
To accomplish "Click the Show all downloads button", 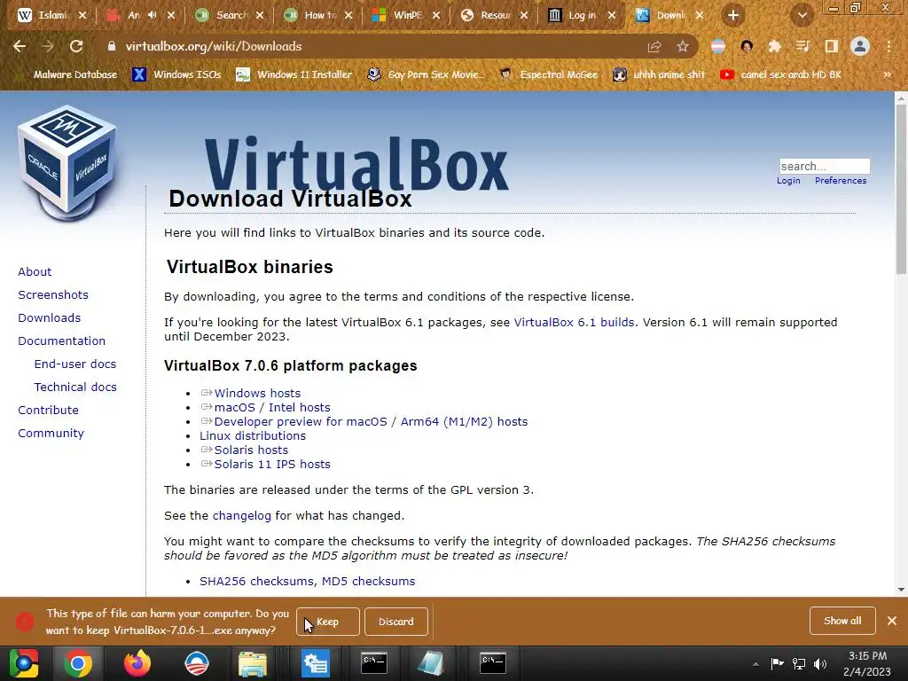I will (x=842, y=621).
